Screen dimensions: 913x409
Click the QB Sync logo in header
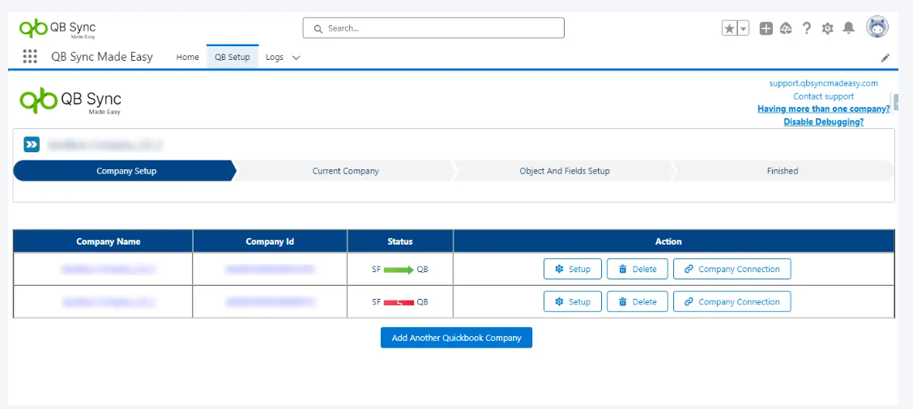(57, 28)
